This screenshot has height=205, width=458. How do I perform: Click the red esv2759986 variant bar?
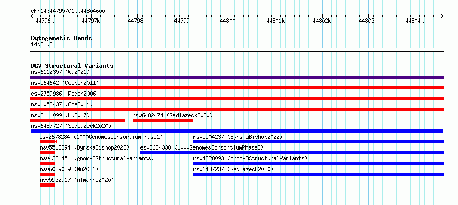click(237, 99)
